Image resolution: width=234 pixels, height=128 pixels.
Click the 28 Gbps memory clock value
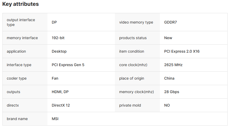[x=172, y=92]
